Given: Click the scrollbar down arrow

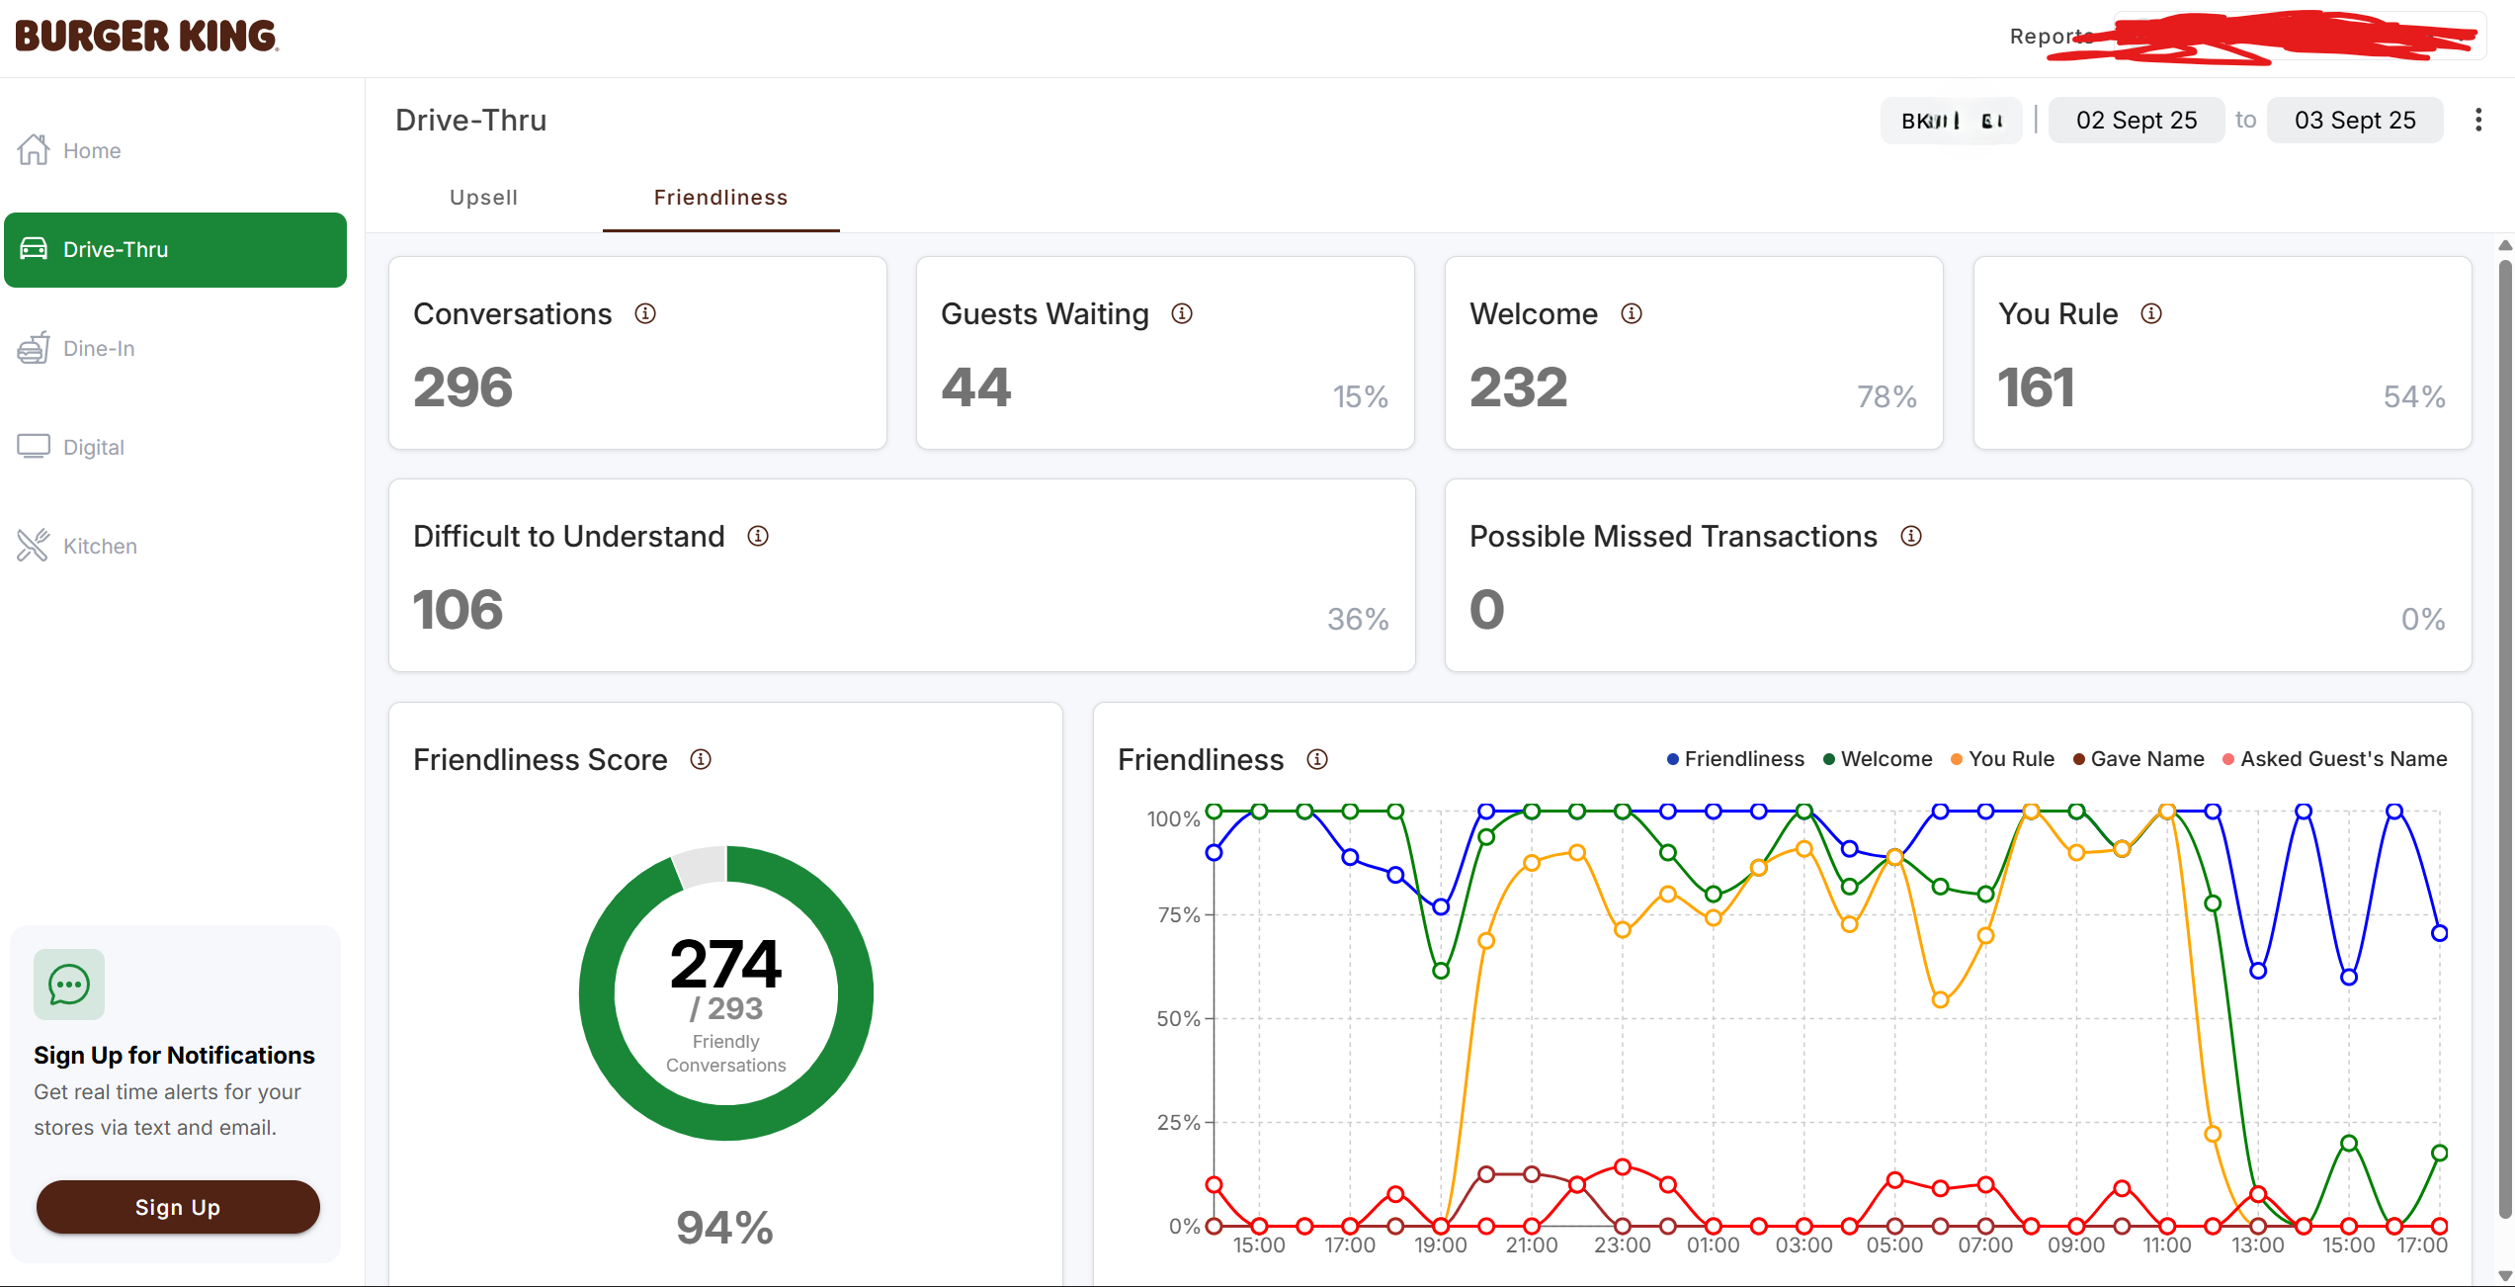Looking at the screenshot, I should click(2505, 1275).
